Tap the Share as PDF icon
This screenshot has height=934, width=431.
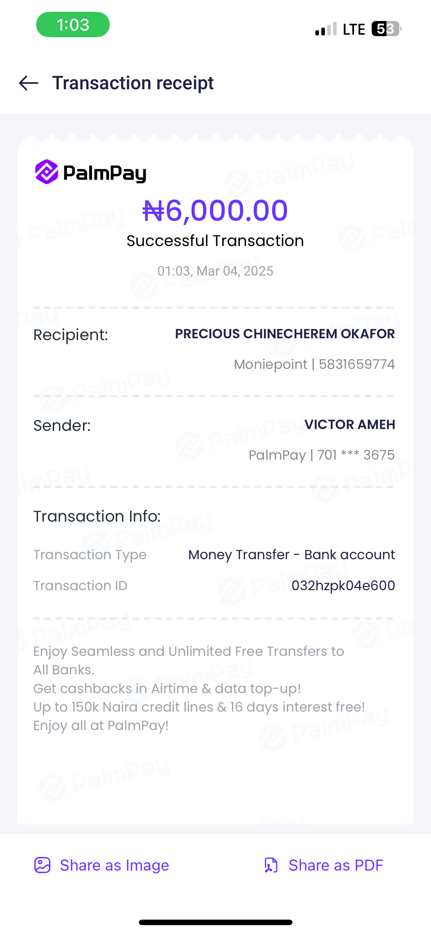pos(271,865)
